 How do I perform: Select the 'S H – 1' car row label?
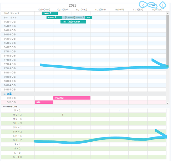[17, 128]
